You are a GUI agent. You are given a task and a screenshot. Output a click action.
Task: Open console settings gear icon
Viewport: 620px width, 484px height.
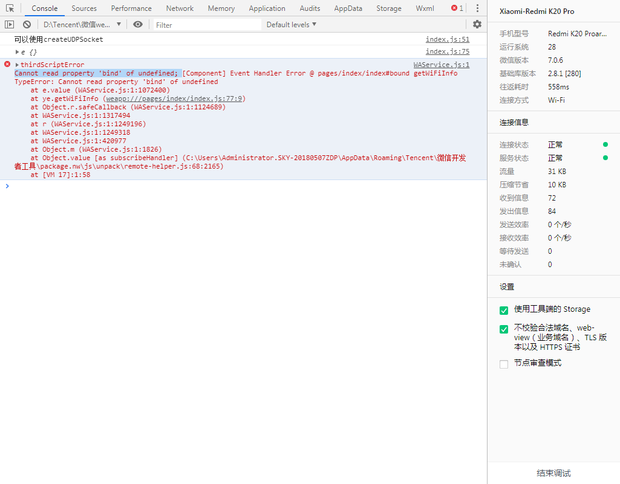click(477, 24)
